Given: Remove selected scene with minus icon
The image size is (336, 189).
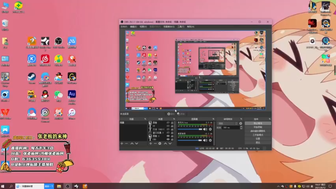Looking at the screenshot, I should click(126, 143).
